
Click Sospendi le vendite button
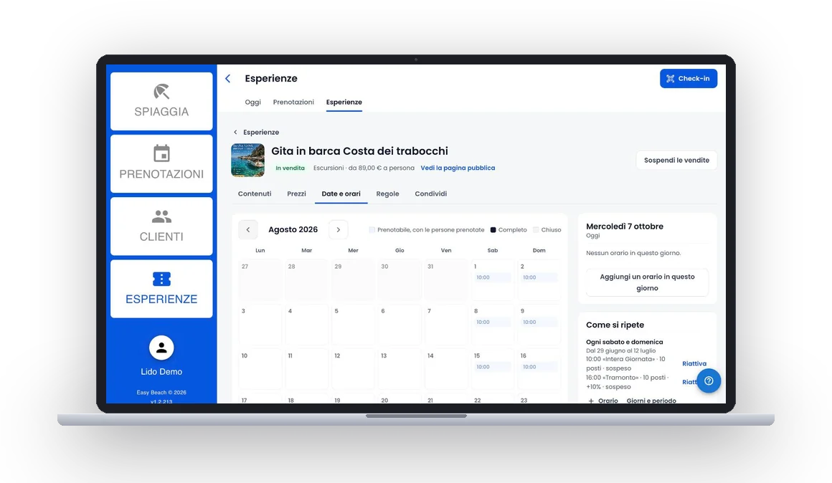click(676, 160)
